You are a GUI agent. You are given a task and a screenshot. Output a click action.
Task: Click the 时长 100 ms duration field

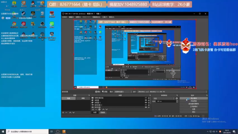pos(166,101)
